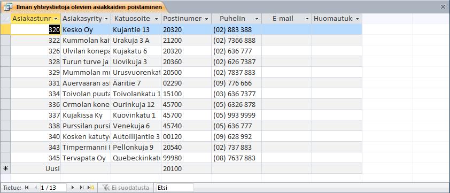
Task: Click phone cell (09) 776 666
Action: [236, 83]
